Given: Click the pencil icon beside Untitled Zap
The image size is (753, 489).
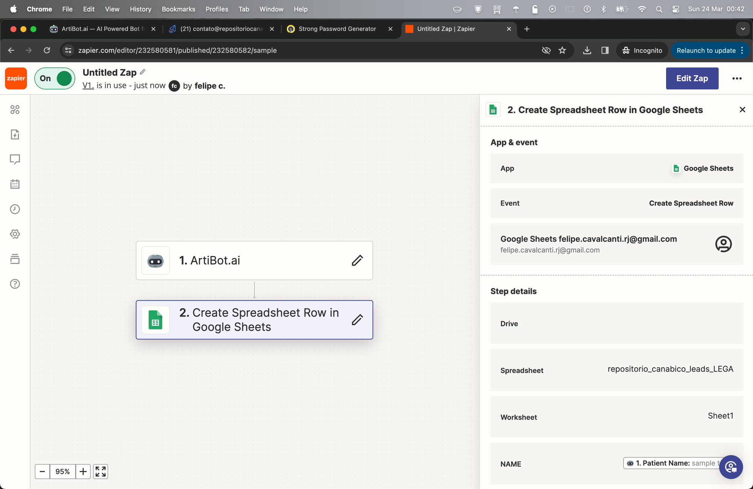Looking at the screenshot, I should pos(143,72).
